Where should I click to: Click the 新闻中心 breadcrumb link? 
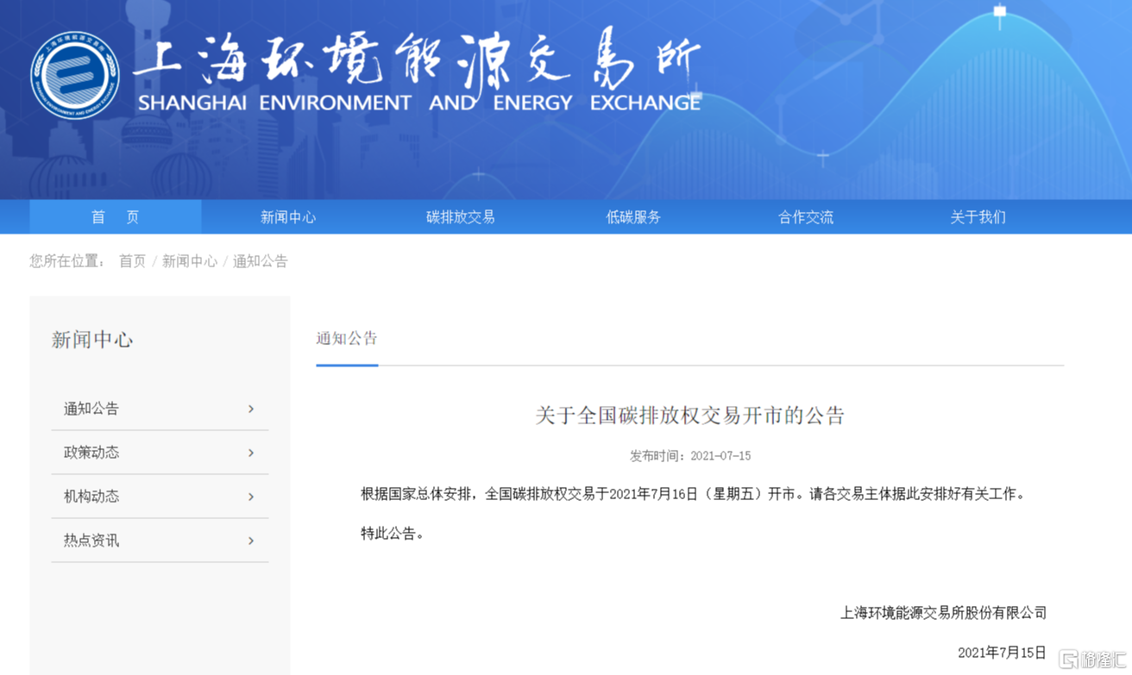pyautogui.click(x=190, y=261)
